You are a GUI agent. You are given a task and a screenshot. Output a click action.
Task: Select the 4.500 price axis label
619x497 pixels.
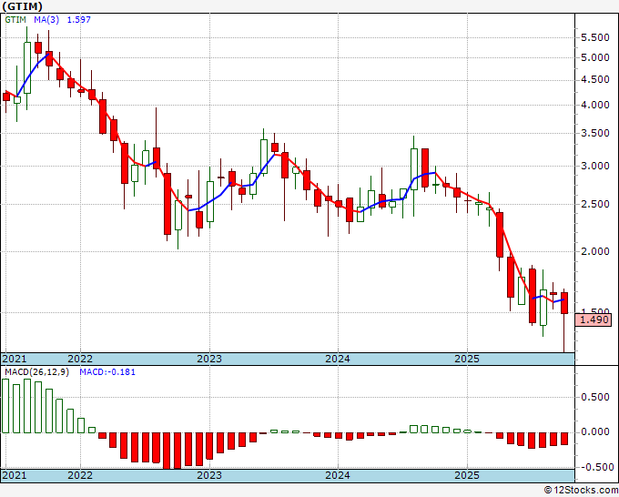[x=595, y=80]
